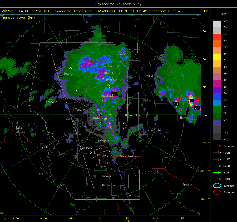
Task: Click the Drumheller label
Action: click(154, 130)
